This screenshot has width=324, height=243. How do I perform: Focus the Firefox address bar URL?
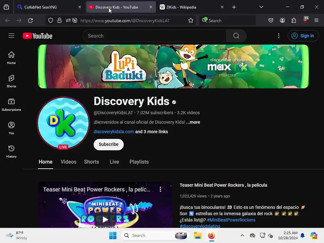point(125,21)
